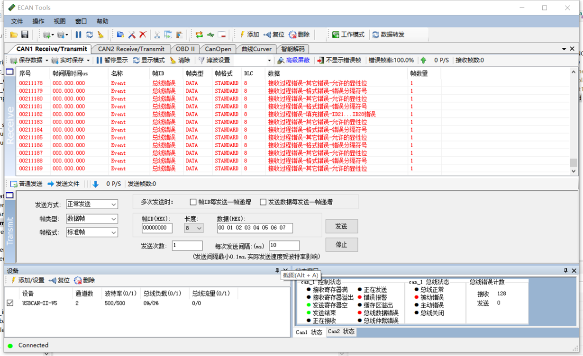Expand the 实时保存 dropdown arrow
The image size is (583, 356).
coord(87,61)
